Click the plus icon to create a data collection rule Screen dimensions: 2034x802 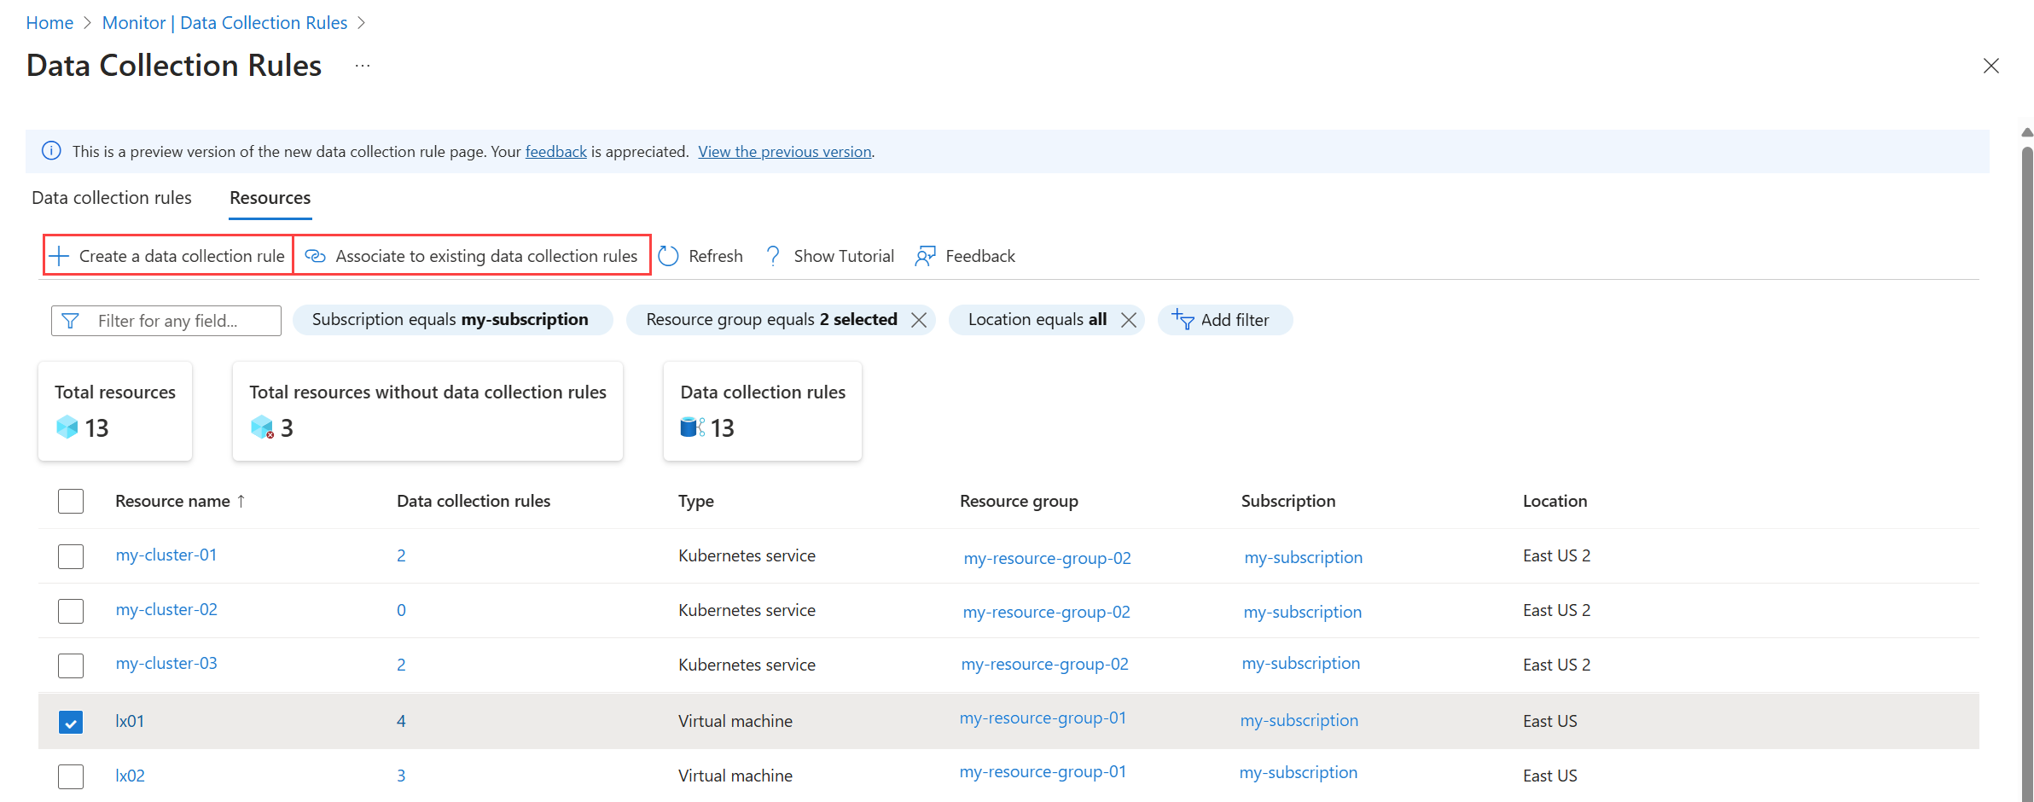59,256
